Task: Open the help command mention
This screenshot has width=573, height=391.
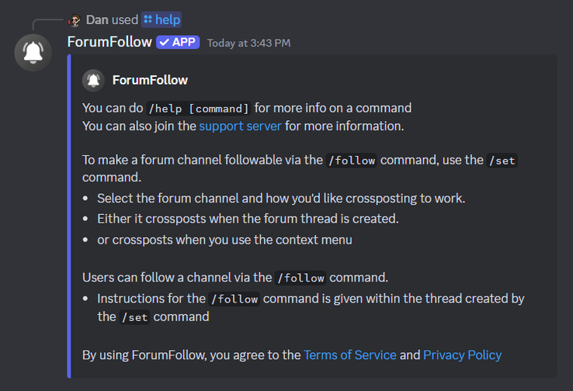Action: (161, 19)
